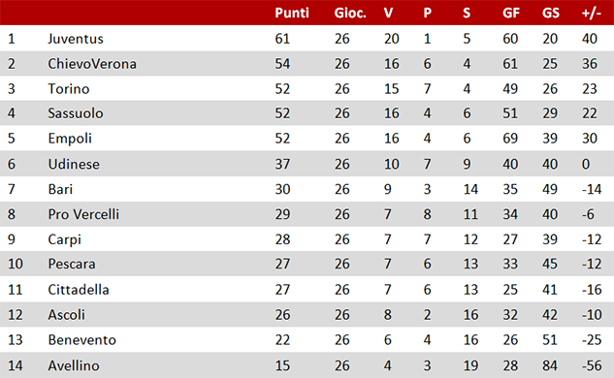Click the Bari team name

pos(60,189)
